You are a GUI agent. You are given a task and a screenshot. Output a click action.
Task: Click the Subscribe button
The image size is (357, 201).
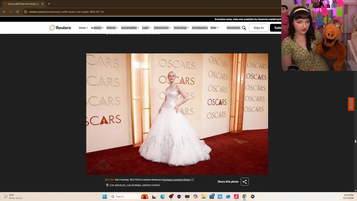[x=276, y=28]
